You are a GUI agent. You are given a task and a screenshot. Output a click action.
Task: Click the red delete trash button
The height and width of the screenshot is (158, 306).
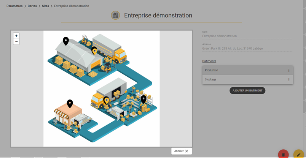coord(284,155)
